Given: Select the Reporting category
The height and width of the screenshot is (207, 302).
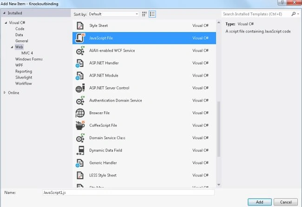Looking at the screenshot, I should tap(24, 71).
